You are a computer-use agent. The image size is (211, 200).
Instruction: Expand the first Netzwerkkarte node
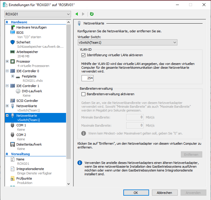[x=7, y=106]
